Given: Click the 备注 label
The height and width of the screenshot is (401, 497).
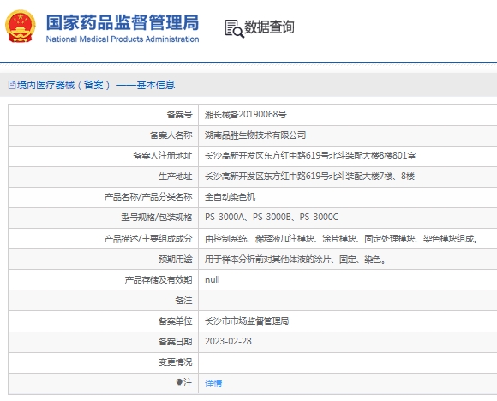Looking at the screenshot, I should click(183, 300).
